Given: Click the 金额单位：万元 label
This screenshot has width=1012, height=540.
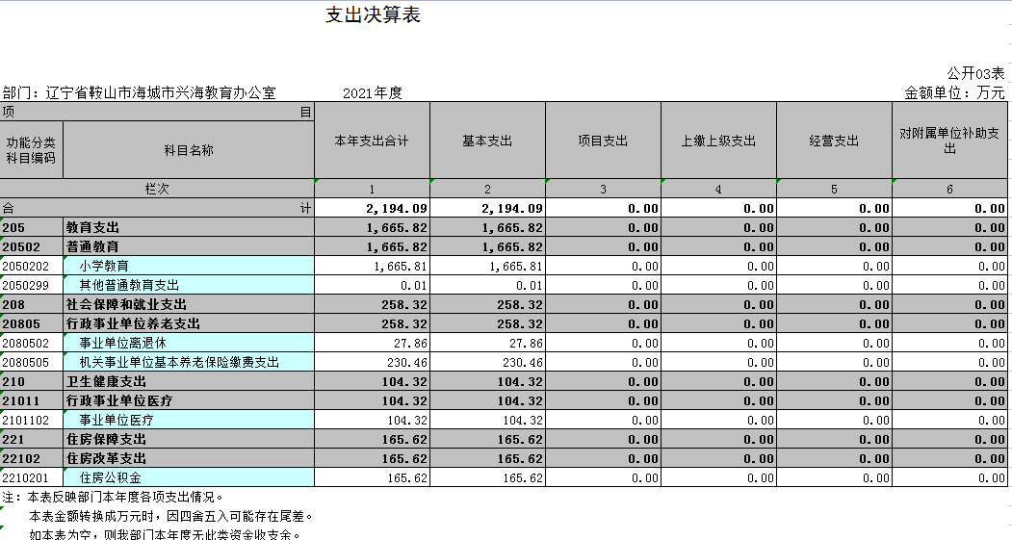Looking at the screenshot, I should (954, 93).
